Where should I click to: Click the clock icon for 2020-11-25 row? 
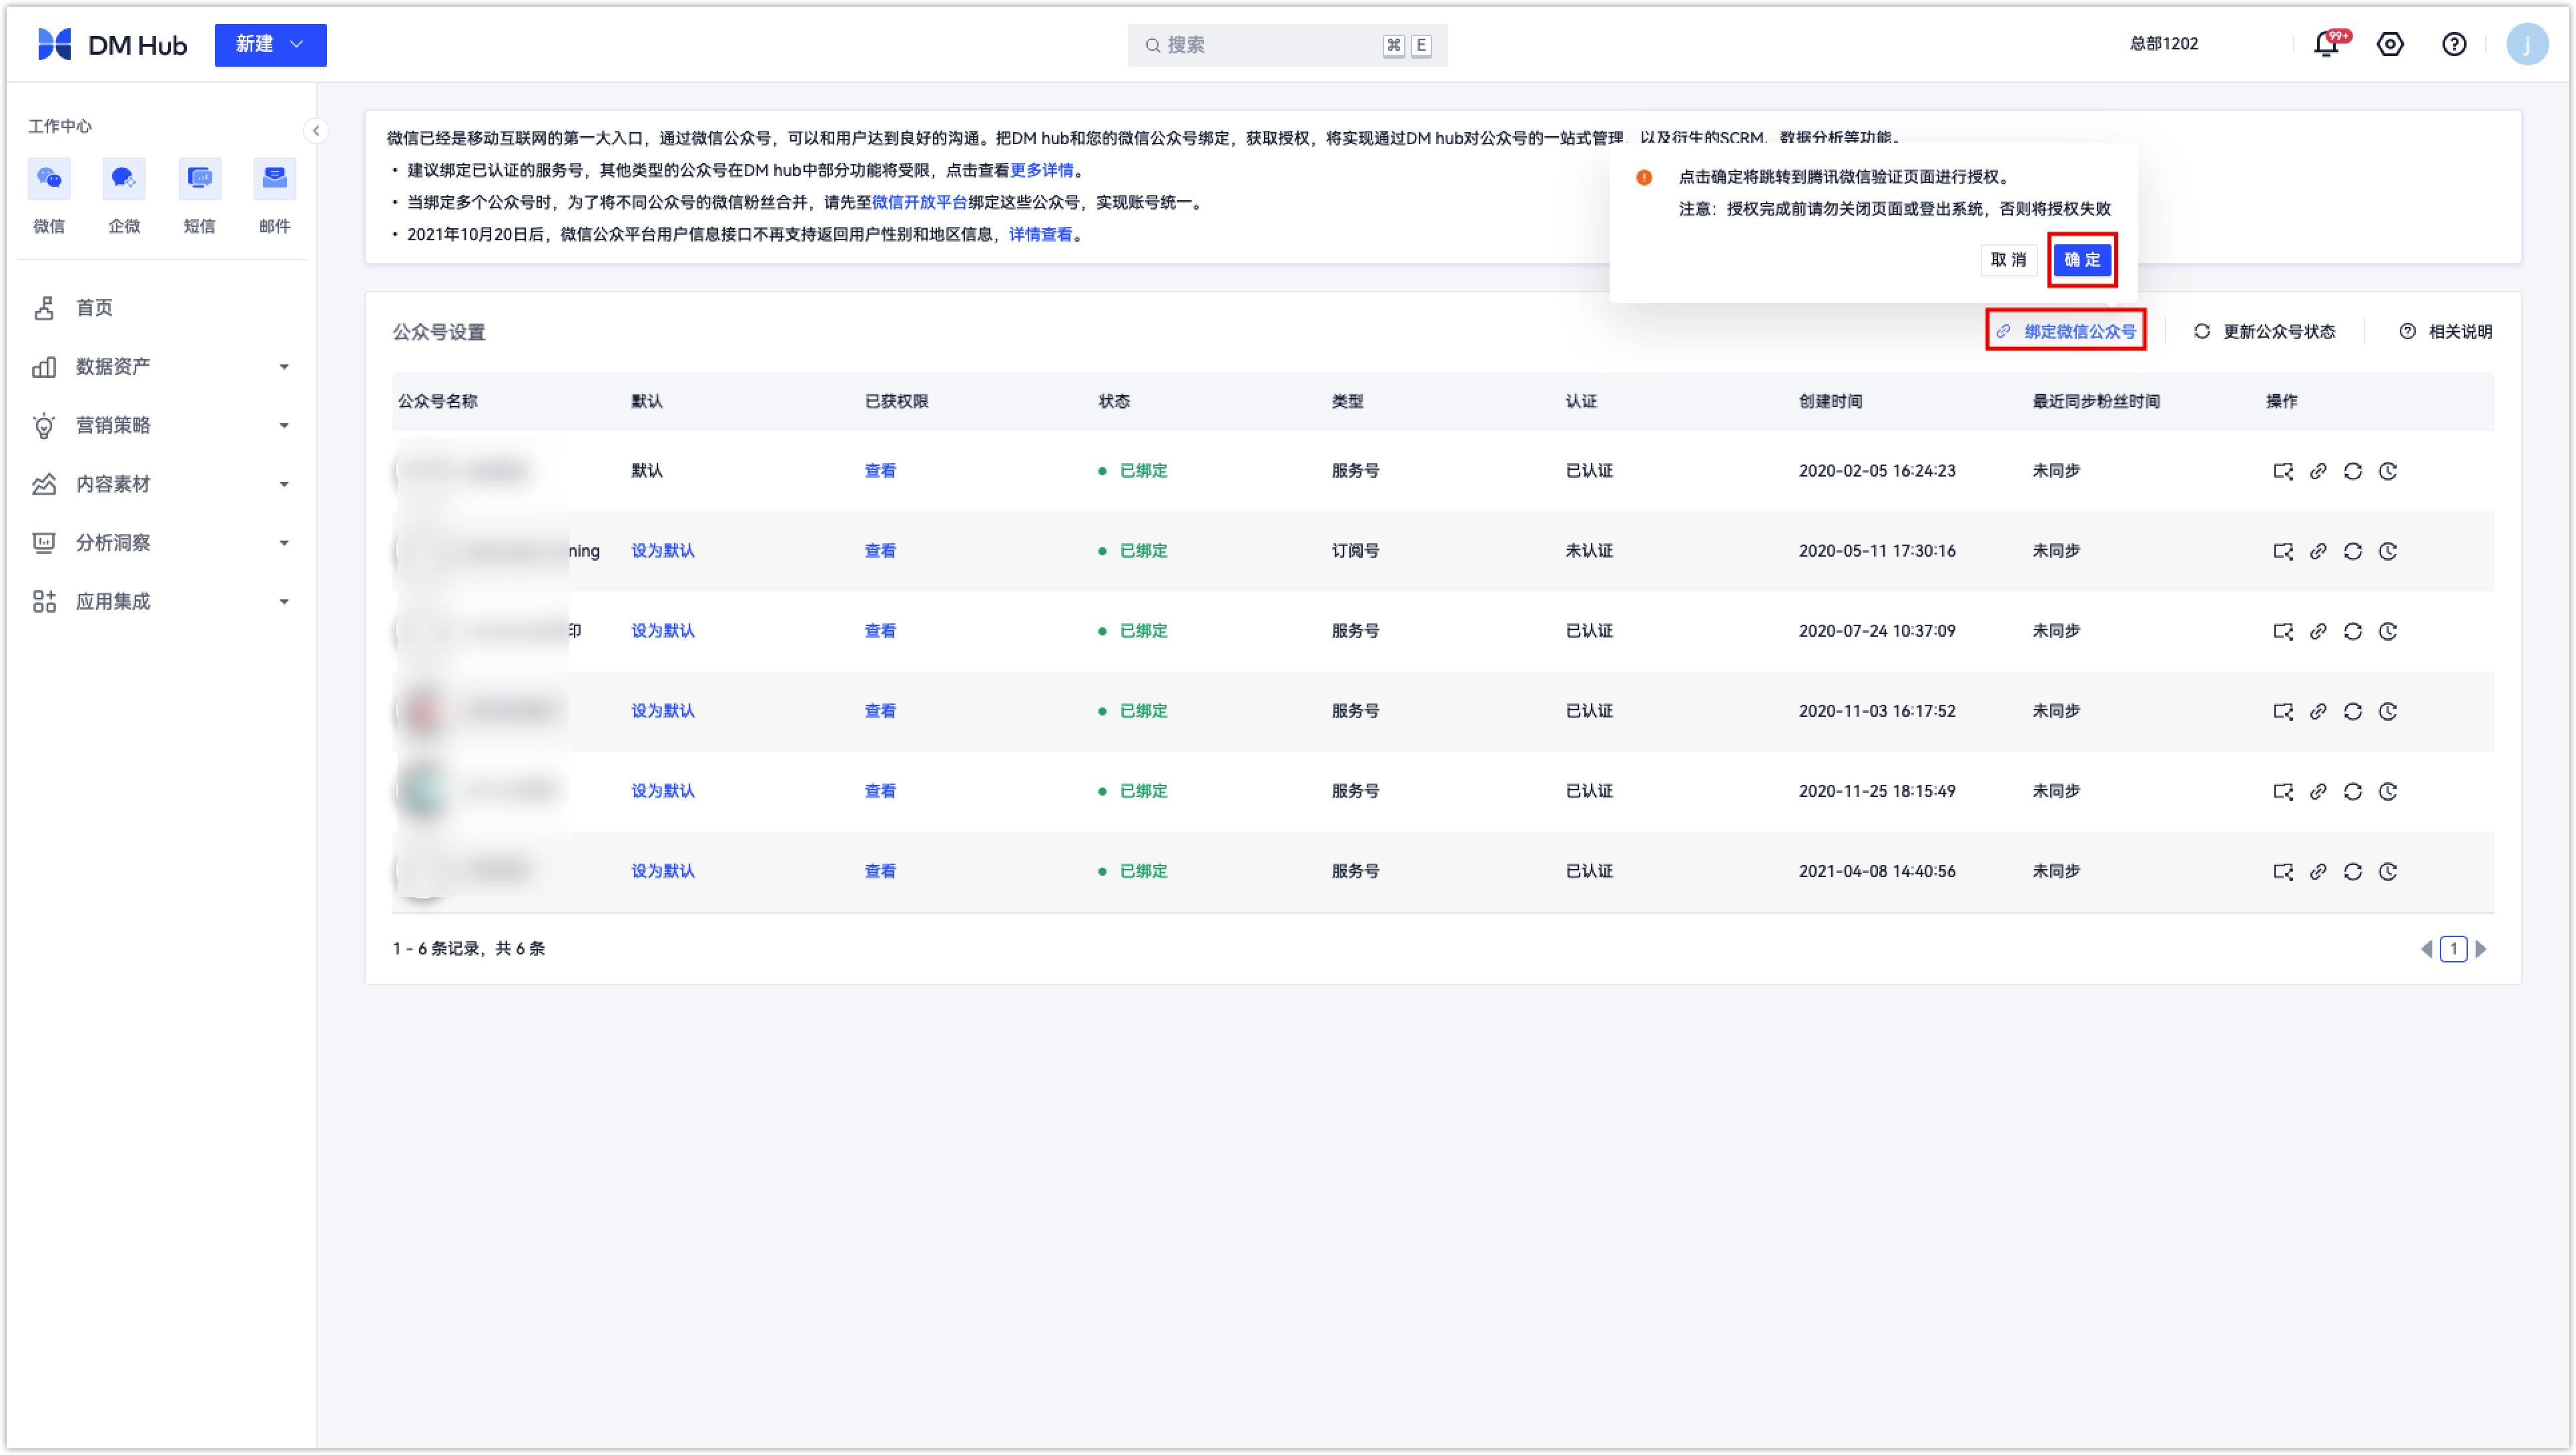tap(2388, 791)
